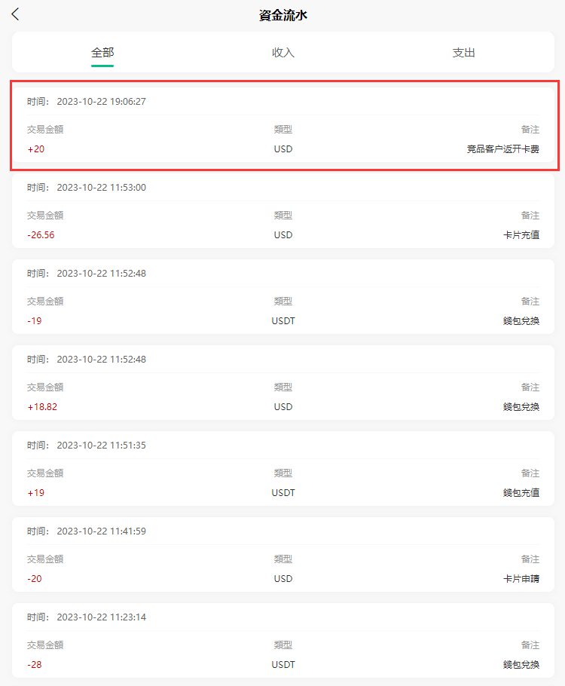The width and height of the screenshot is (565, 686).
Task: Select the -20 USD 卡片申请 record
Action: point(282,559)
